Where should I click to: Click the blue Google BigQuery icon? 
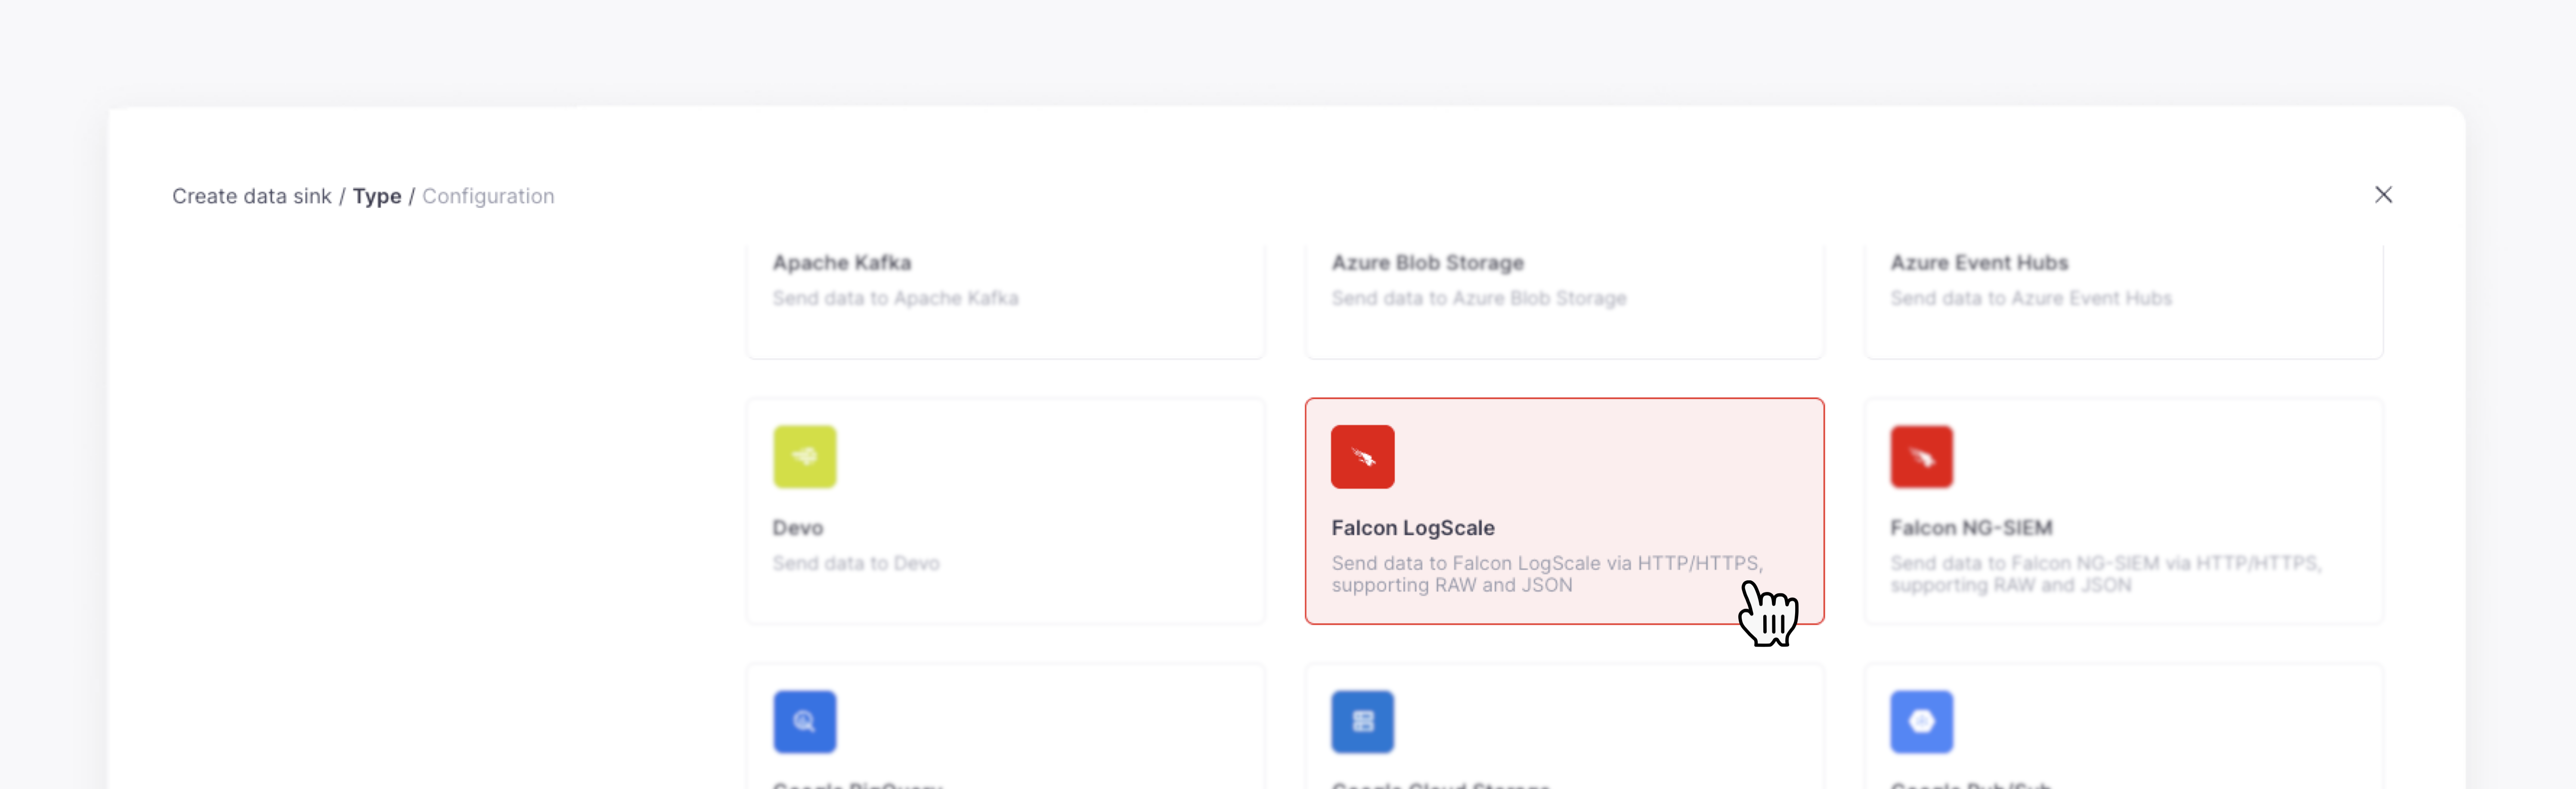(x=804, y=721)
